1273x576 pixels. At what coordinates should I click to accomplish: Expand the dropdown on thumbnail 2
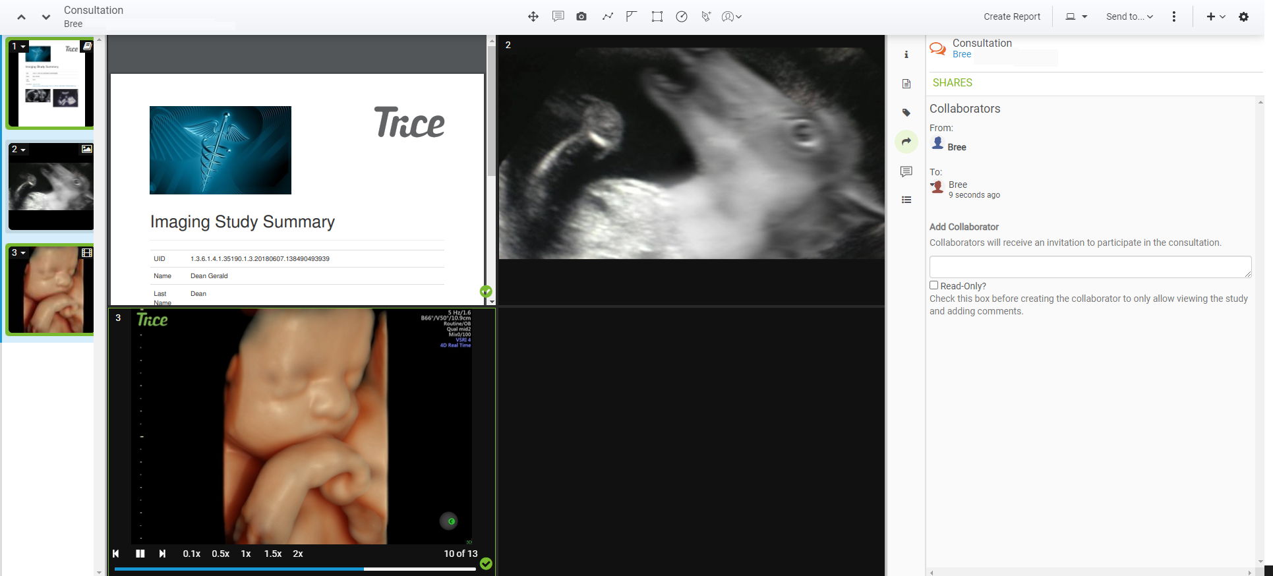pyautogui.click(x=18, y=150)
